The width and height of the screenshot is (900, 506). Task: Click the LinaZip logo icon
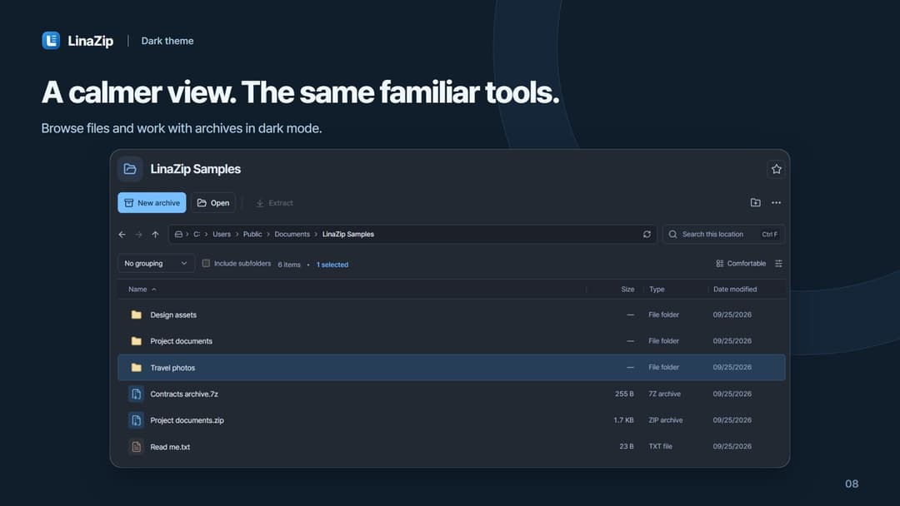[x=51, y=41]
